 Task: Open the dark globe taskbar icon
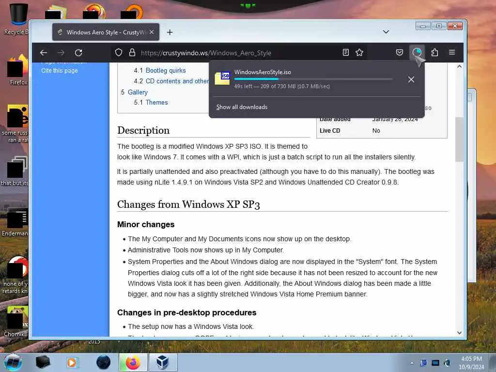point(104,362)
